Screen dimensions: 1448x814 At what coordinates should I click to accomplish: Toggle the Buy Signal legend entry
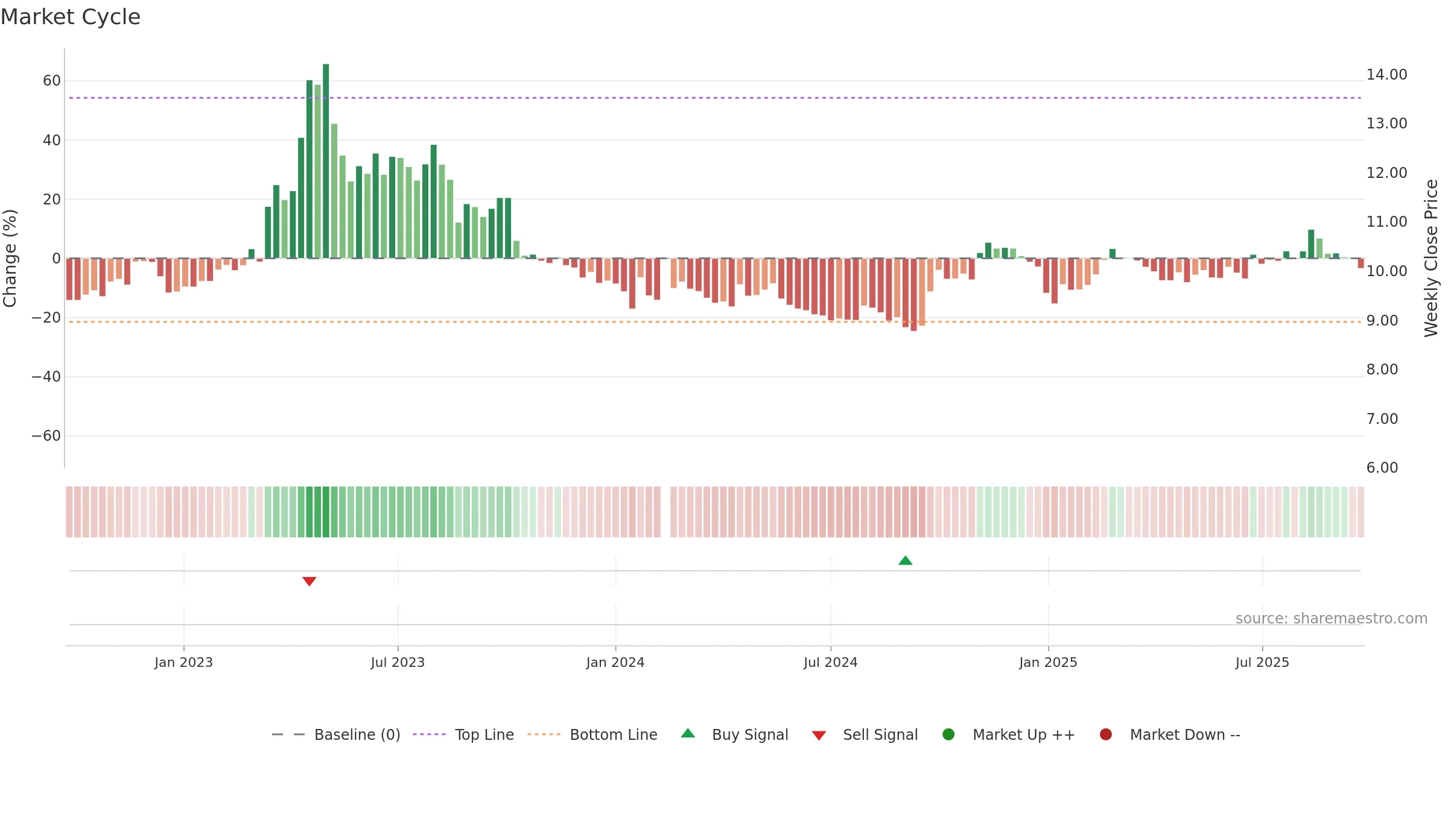tap(734, 734)
